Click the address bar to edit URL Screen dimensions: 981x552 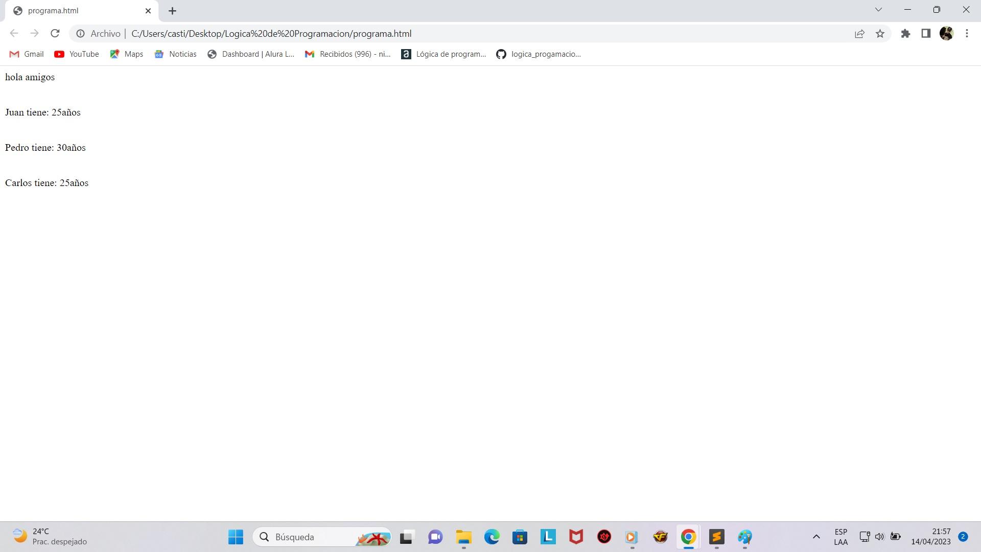pyautogui.click(x=269, y=34)
